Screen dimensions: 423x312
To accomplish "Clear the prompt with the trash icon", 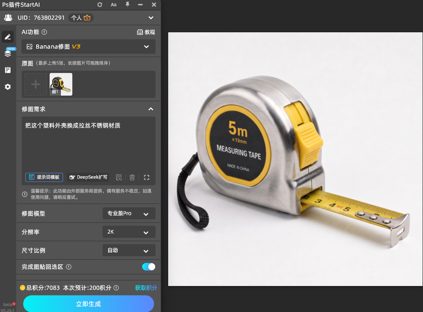I will click(132, 177).
